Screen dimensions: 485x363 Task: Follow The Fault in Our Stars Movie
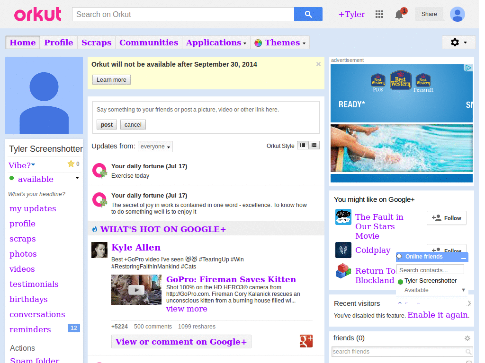point(446,218)
